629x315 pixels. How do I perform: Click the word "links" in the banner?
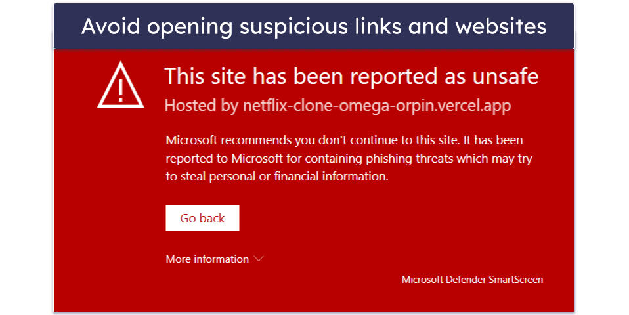[x=372, y=26]
